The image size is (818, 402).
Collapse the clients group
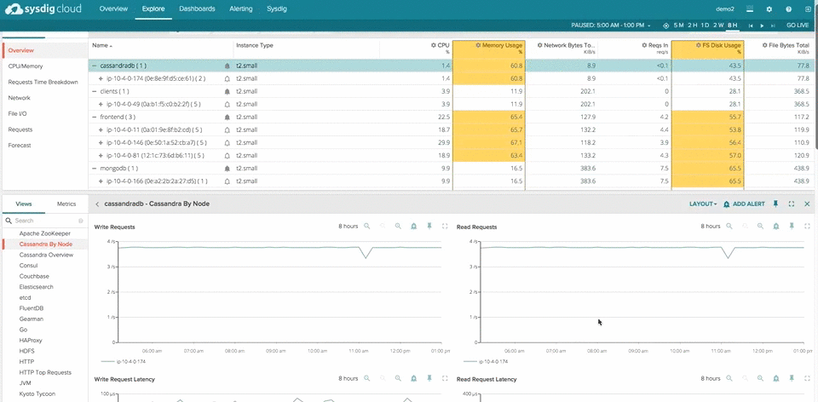point(95,91)
